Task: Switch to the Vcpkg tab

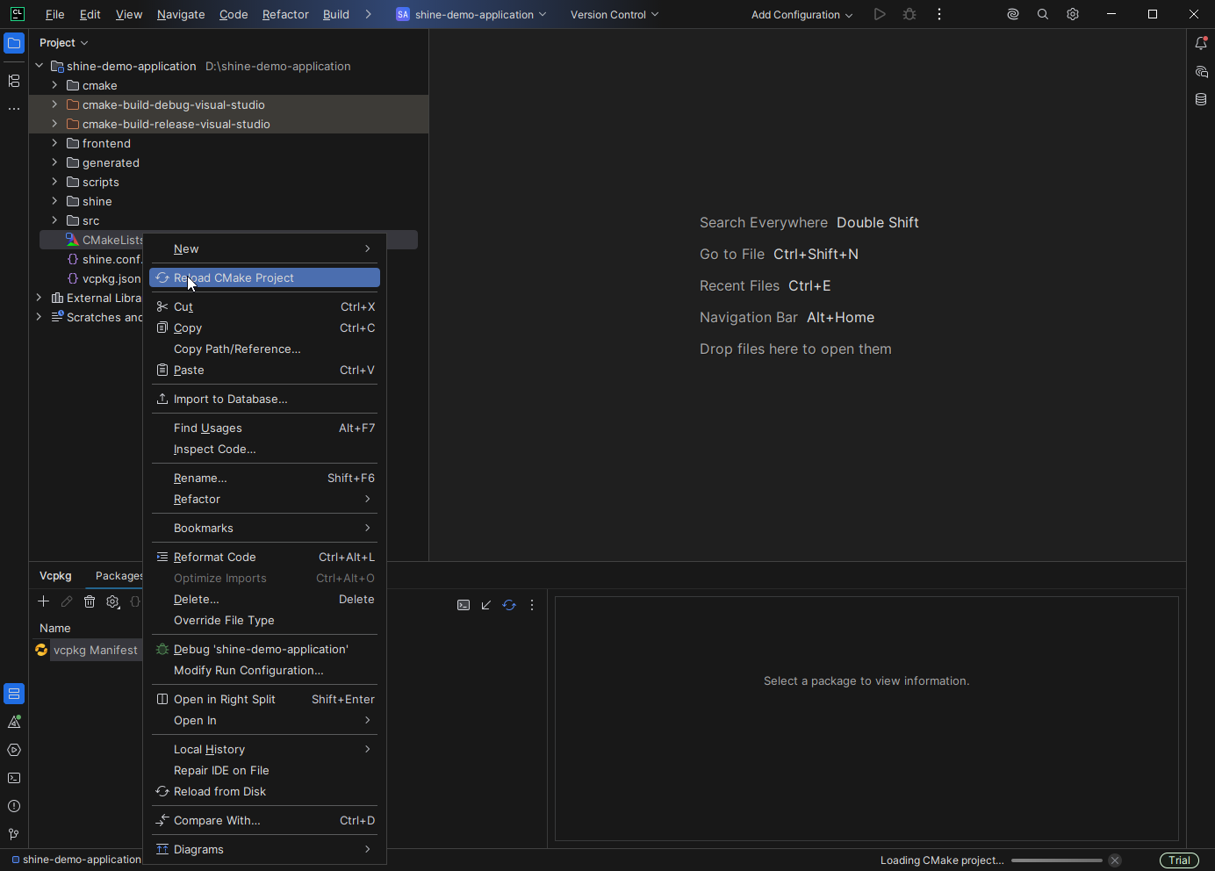Action: tap(55, 575)
